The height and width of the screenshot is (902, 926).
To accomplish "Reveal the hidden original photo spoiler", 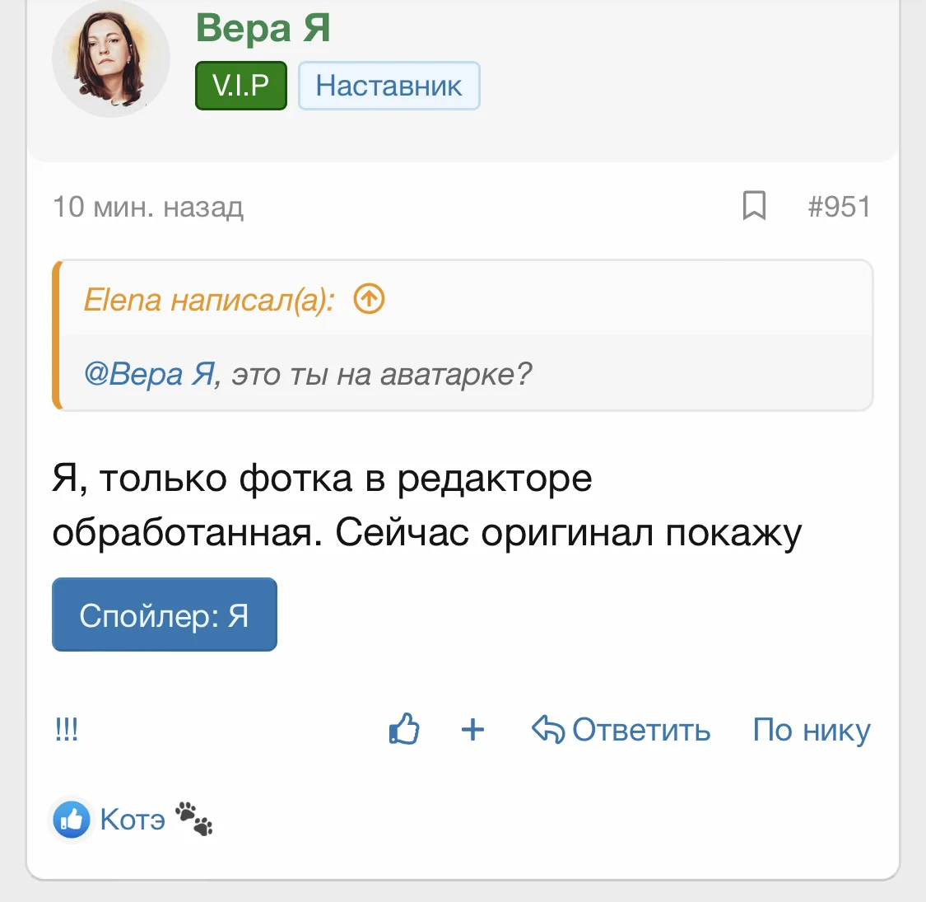I will 164,614.
